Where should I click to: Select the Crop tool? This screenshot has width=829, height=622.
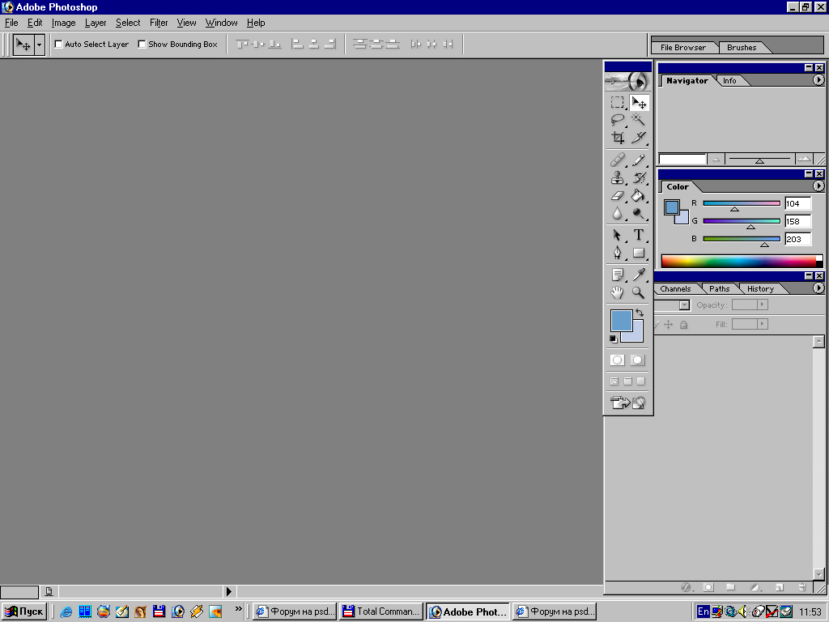pos(617,138)
